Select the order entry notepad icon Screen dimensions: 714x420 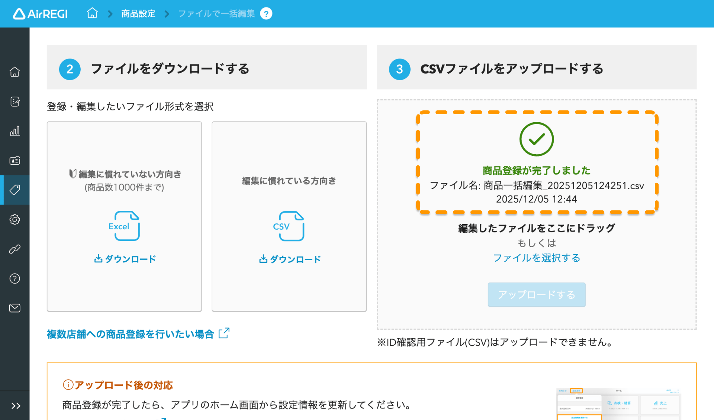pos(15,101)
